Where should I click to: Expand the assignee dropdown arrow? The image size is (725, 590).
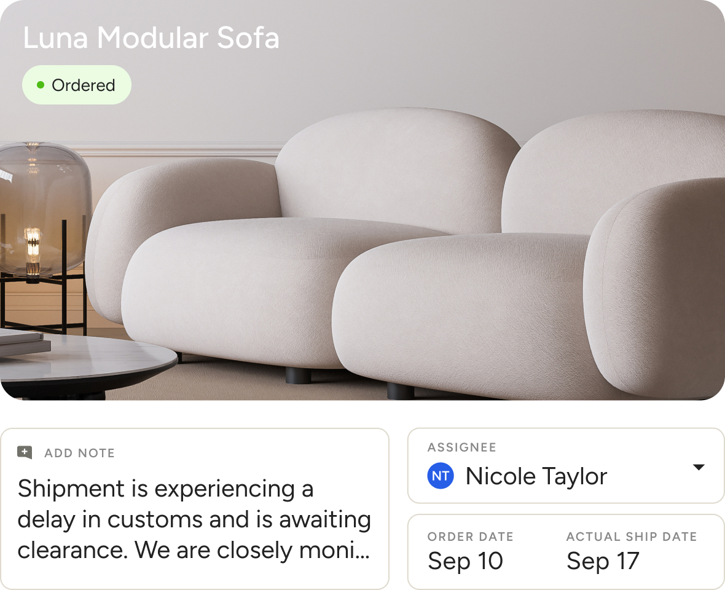[x=698, y=467]
